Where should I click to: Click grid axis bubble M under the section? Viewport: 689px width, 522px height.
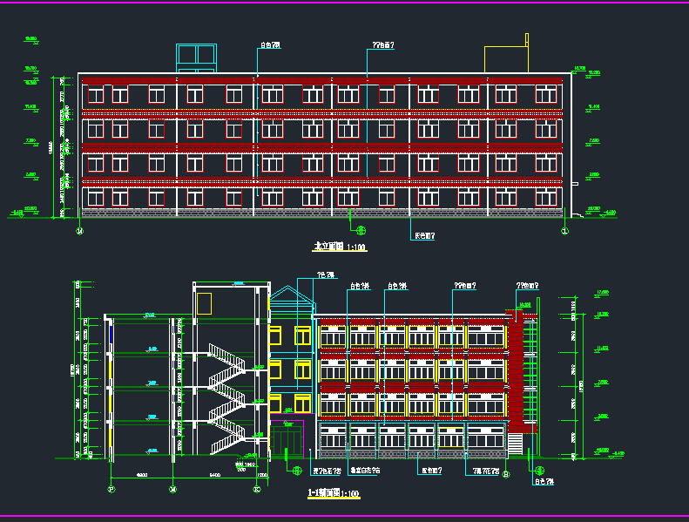(173, 490)
